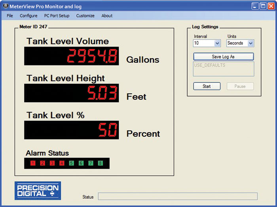Click the Alarm Status label
Screen dimensions: 277x207
(47, 153)
